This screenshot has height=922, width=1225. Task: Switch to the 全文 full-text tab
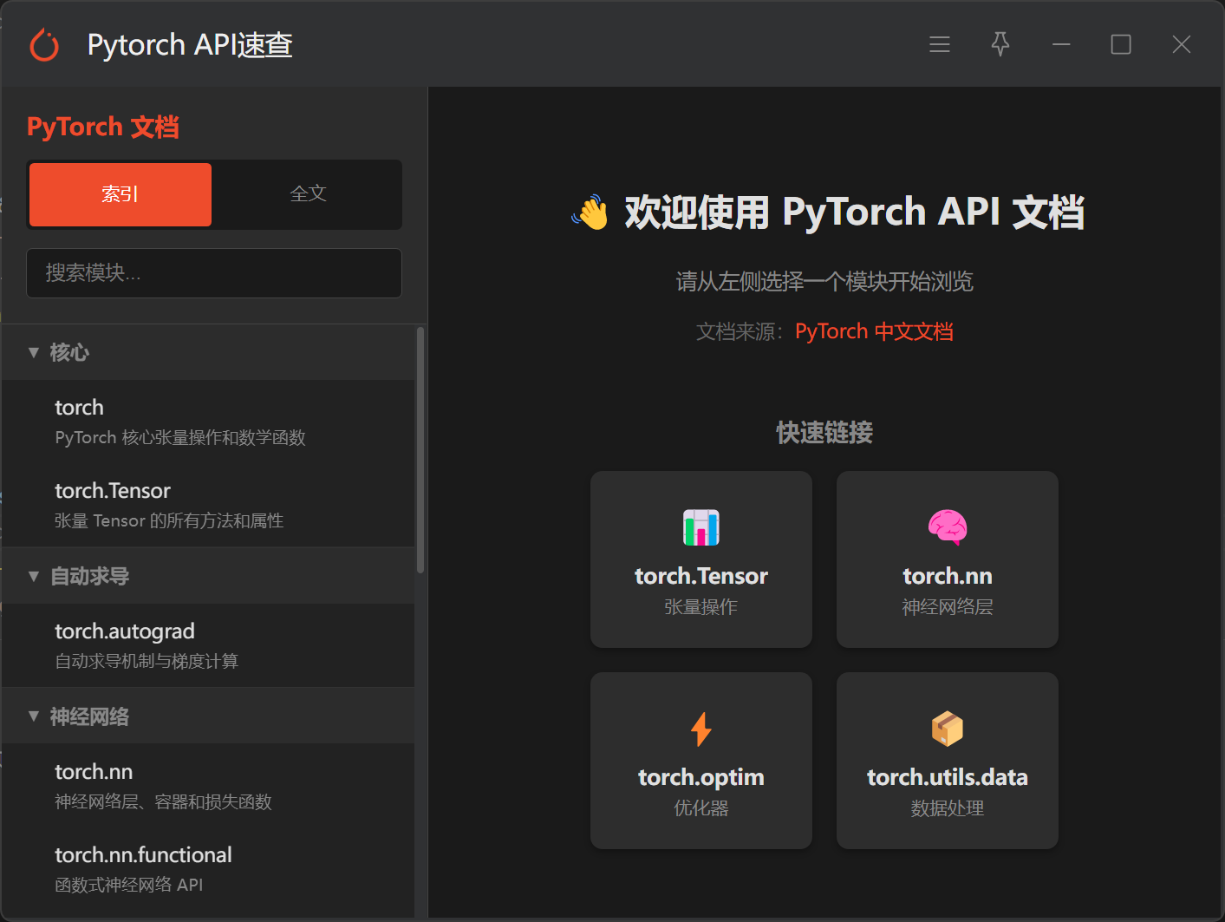[x=308, y=194]
